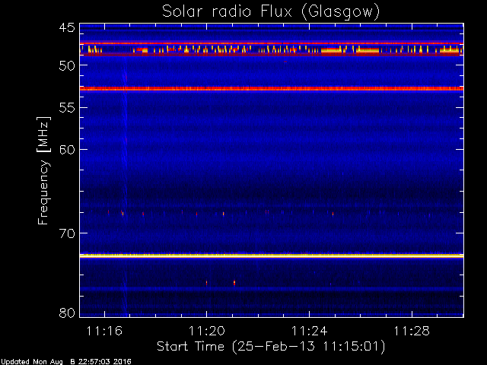Click the '70' frequency tick label

[67, 233]
